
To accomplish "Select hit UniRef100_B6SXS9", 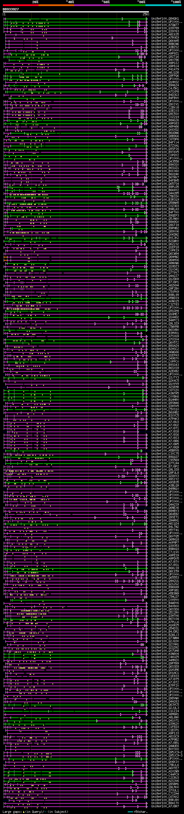I will coord(165,368).
